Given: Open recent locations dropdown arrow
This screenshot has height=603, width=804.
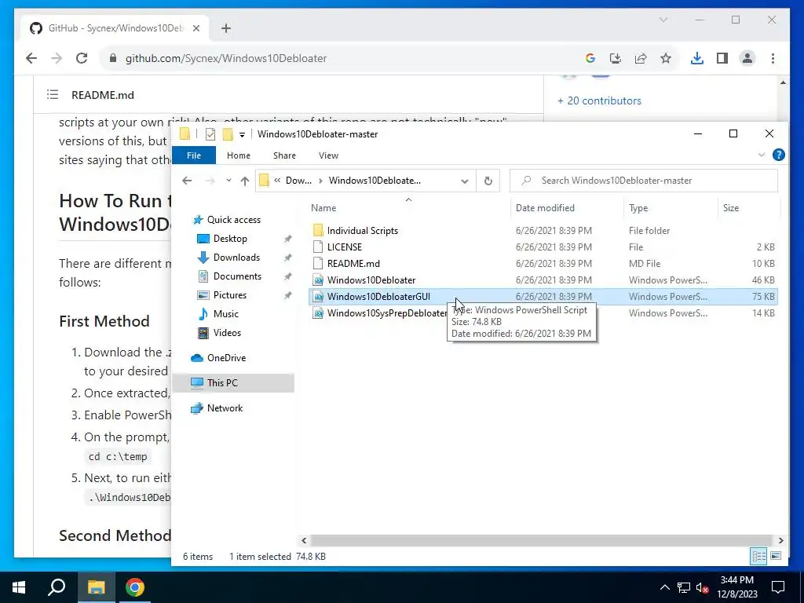Looking at the screenshot, I should point(228,181).
